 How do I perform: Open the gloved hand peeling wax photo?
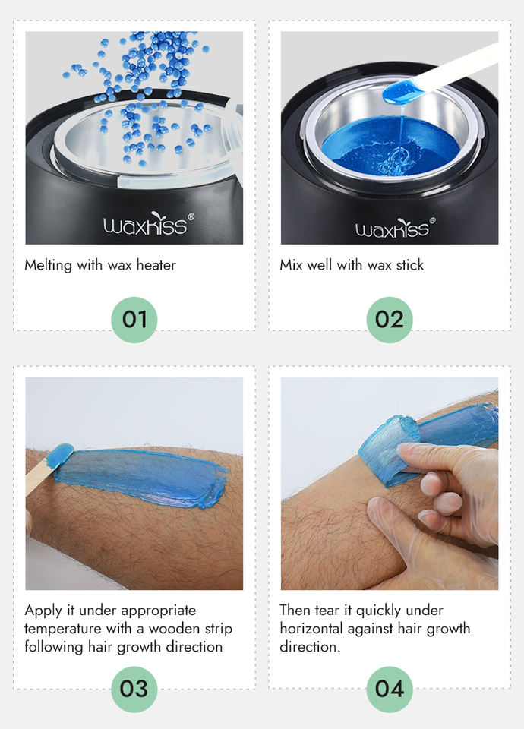pos(390,484)
